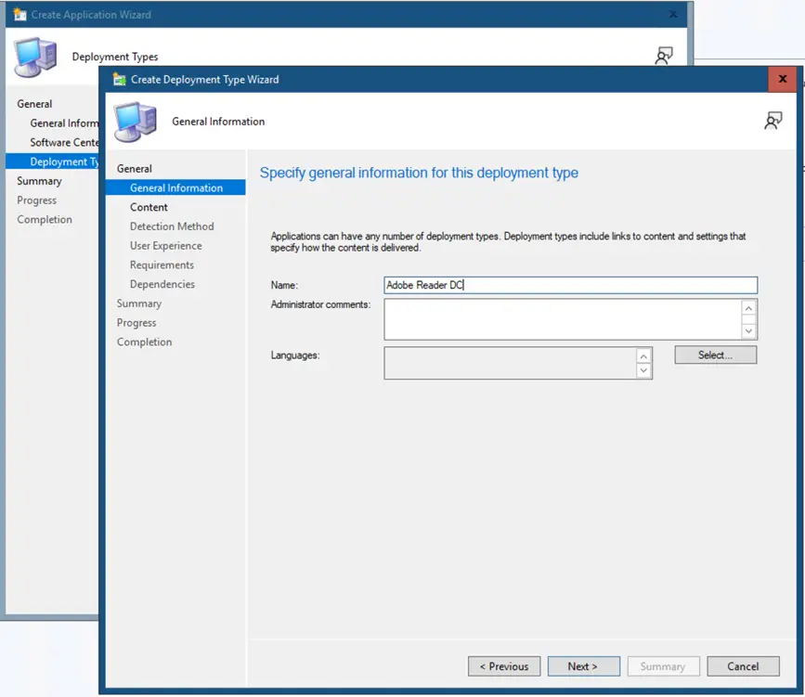Click the 'Languages:' label
Viewport: 805px width, 697px height.
pos(295,355)
